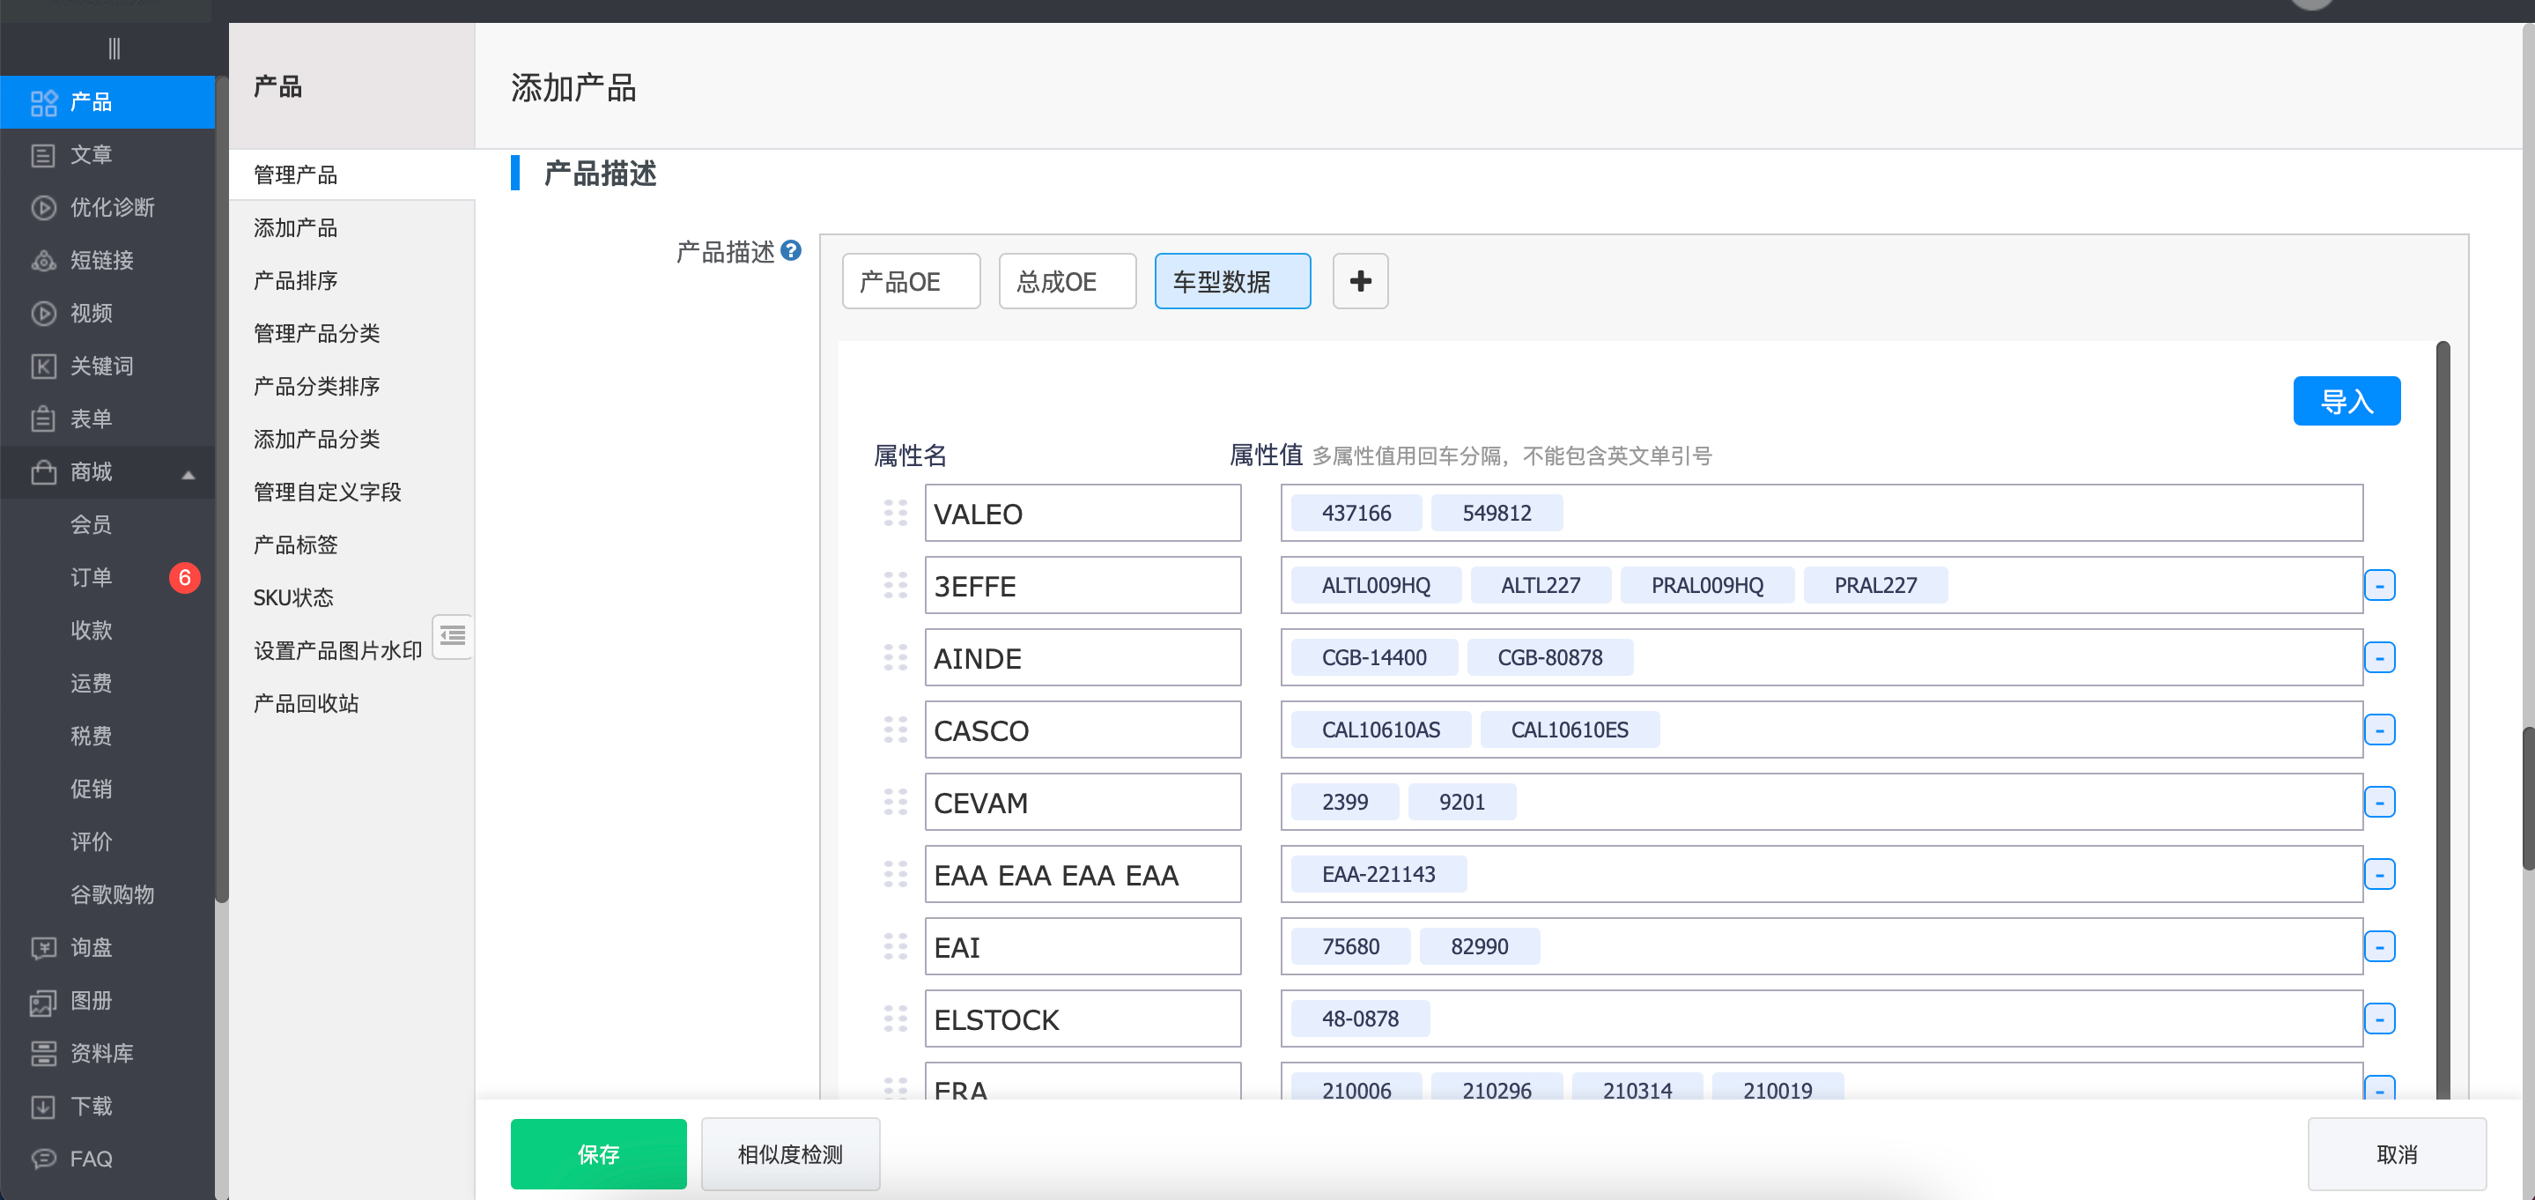Collapse the 商城 menu section

coord(188,473)
